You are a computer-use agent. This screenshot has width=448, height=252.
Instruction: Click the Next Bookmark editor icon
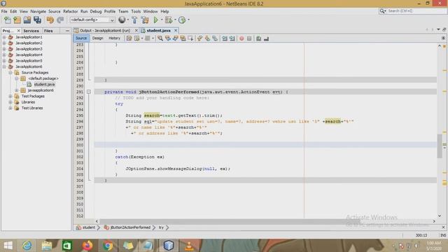(207, 38)
